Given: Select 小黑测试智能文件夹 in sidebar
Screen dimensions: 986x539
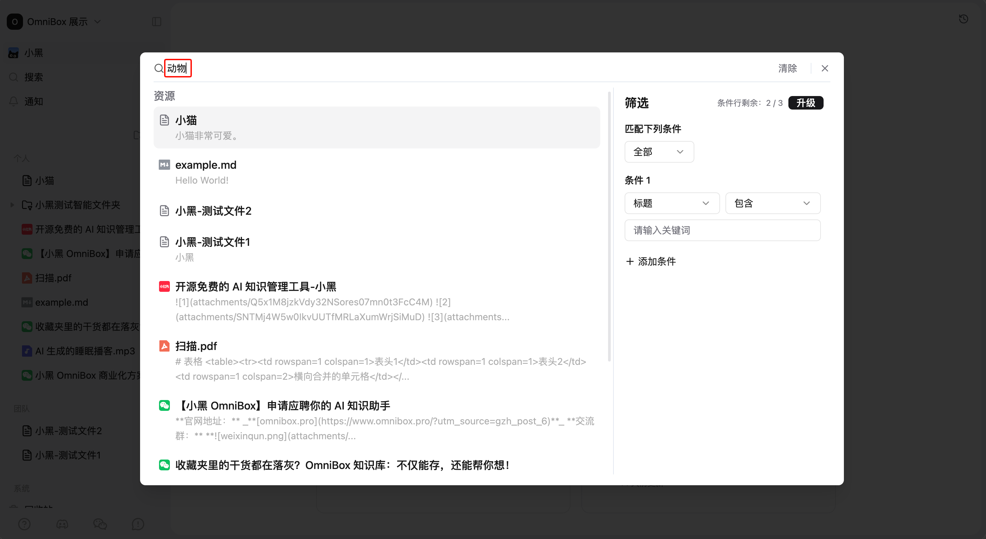Looking at the screenshot, I should (77, 205).
